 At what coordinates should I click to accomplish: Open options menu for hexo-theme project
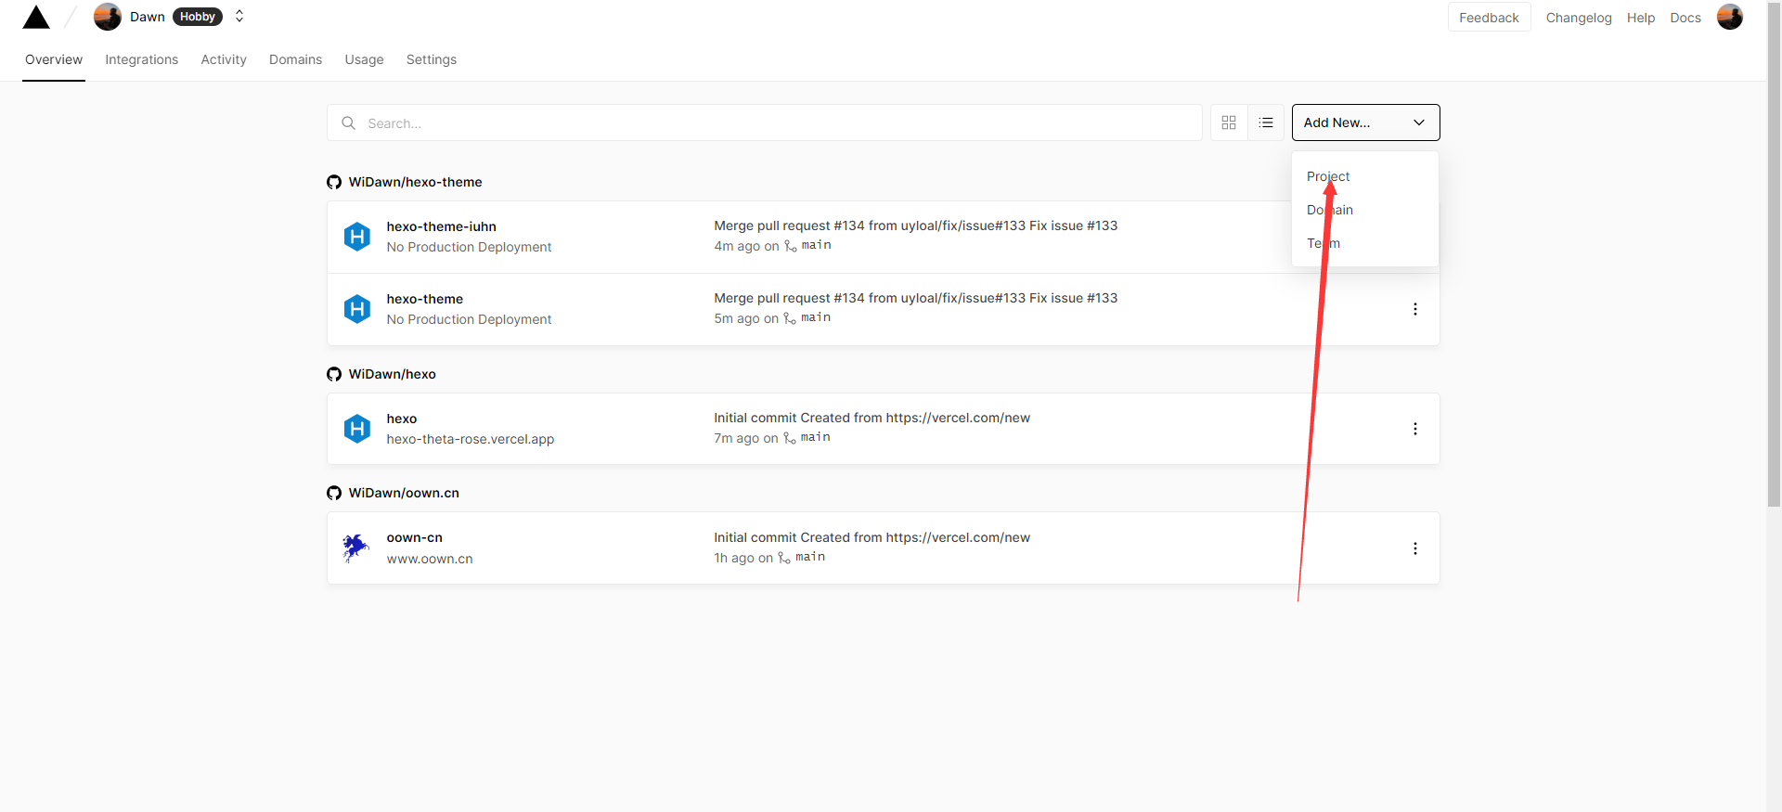(x=1414, y=309)
